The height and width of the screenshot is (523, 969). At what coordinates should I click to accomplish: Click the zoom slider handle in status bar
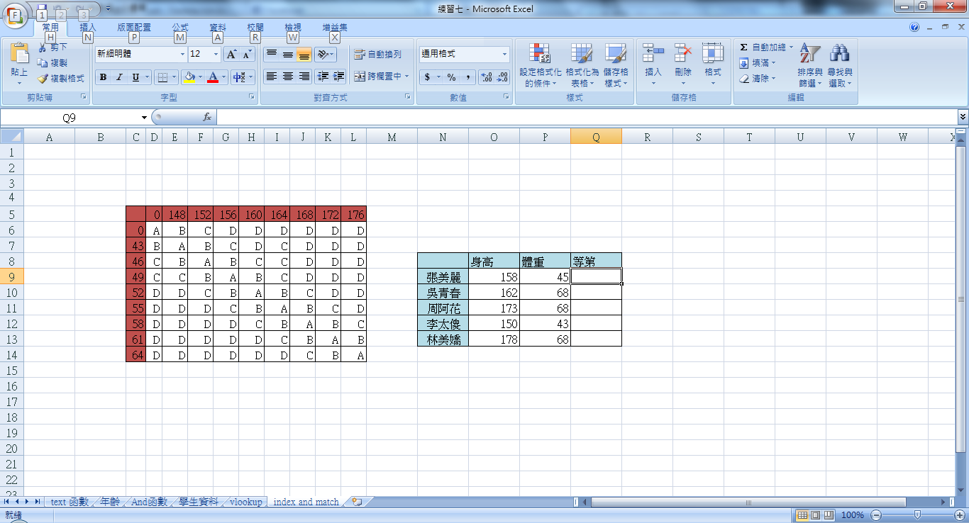click(x=917, y=515)
